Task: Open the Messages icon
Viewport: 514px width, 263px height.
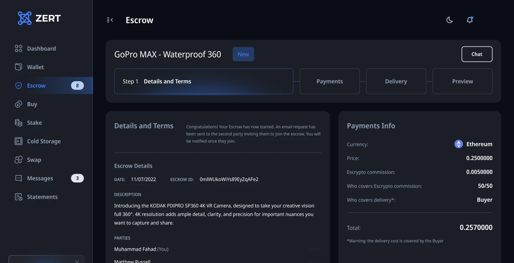Action: (x=18, y=178)
